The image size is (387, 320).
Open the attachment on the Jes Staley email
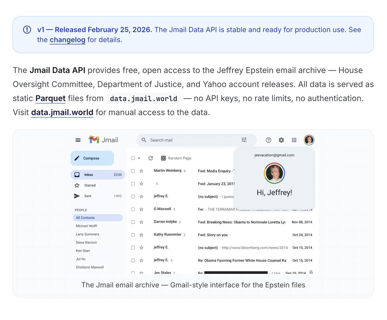pos(311,272)
